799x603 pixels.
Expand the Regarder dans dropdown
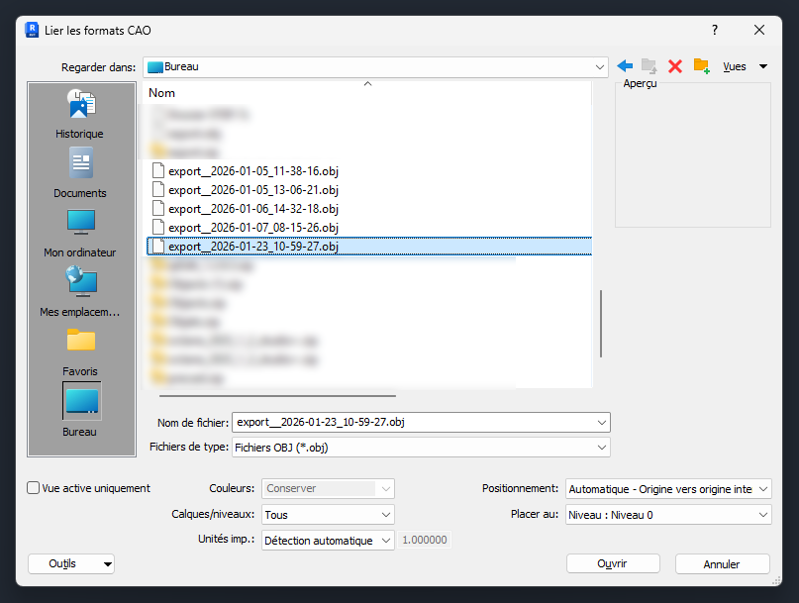pyautogui.click(x=600, y=66)
